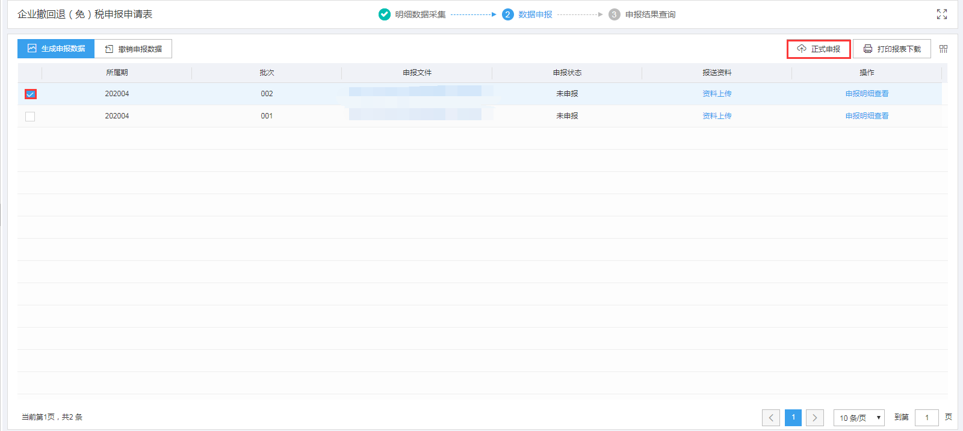Viewport: 963px width, 431px height.
Task: Click 生成申报数据 button
Action: pos(56,49)
